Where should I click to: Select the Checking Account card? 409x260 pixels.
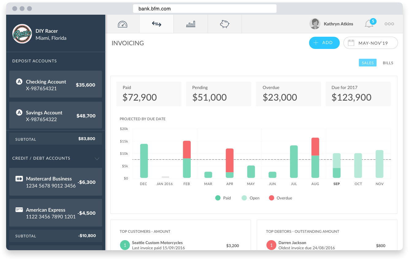[x=55, y=85]
